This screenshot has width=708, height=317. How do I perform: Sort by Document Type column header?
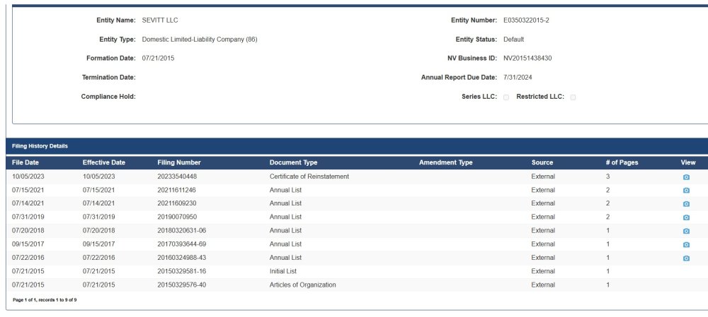coord(293,162)
